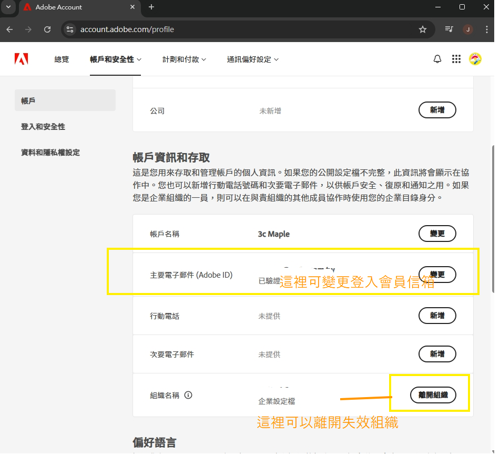Viewport: 500px width, 466px height.
Task: Focus the address bar URL
Action: (127, 29)
